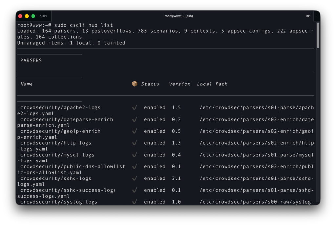Click the checkmark for geoip-enrich parser
This screenshot has width=336, height=226.
tap(135, 131)
